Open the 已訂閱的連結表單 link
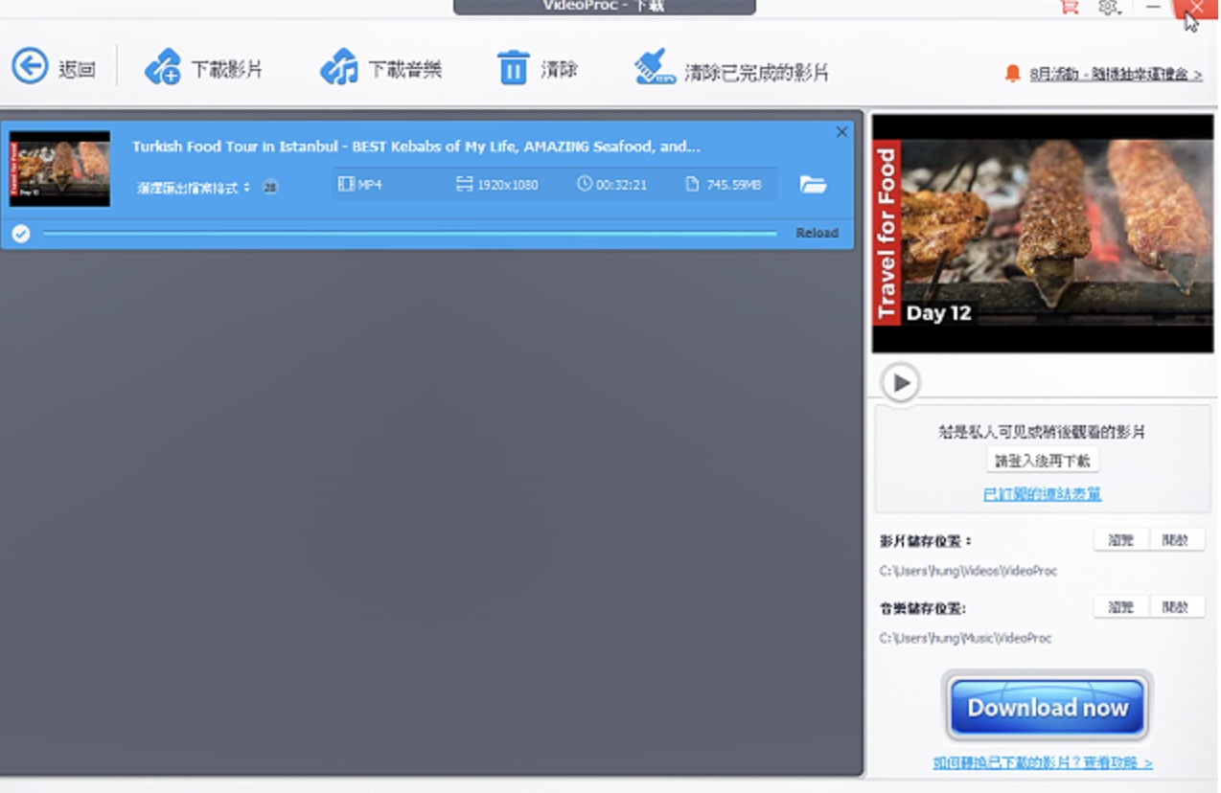This screenshot has width=1221, height=793. point(1043,494)
